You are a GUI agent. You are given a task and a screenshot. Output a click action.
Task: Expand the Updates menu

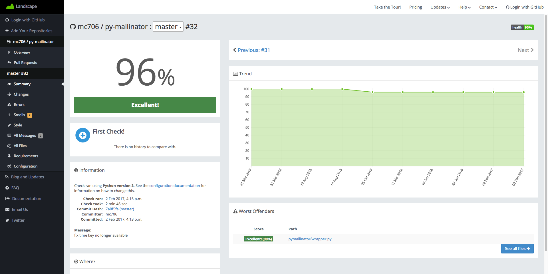coord(440,7)
